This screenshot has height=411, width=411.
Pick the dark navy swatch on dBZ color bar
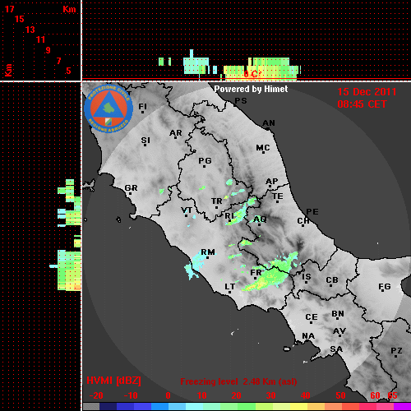(108, 407)
